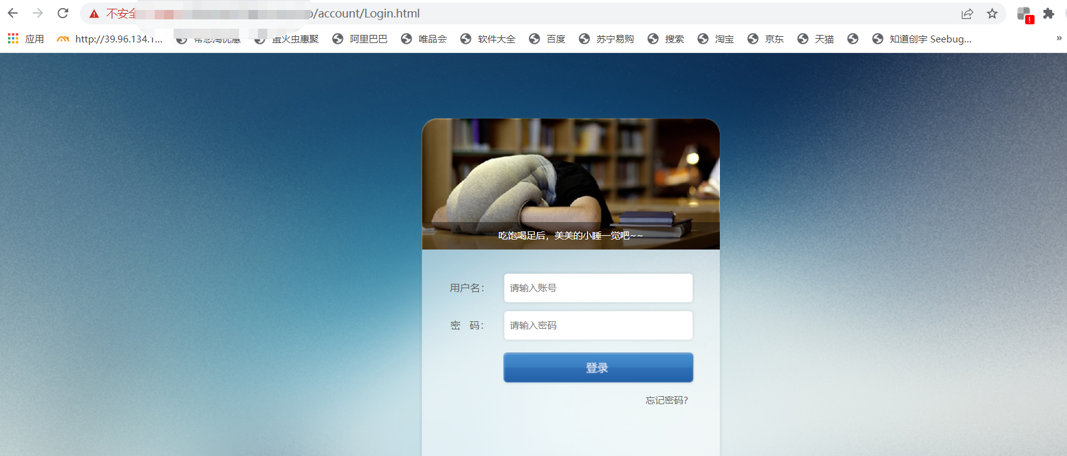Viewport: 1067px width, 456px height.
Task: Click the 密码 password input field
Action: [598, 325]
